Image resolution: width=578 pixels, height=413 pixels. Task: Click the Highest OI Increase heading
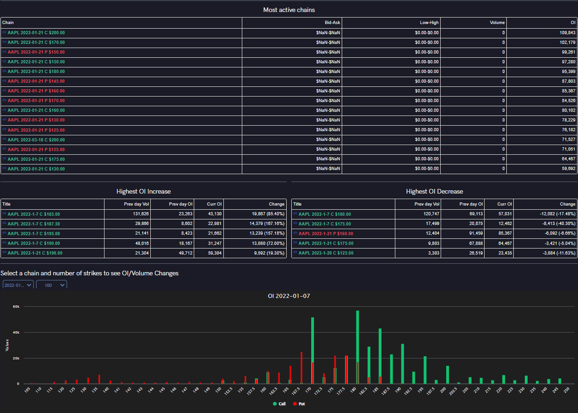point(144,192)
